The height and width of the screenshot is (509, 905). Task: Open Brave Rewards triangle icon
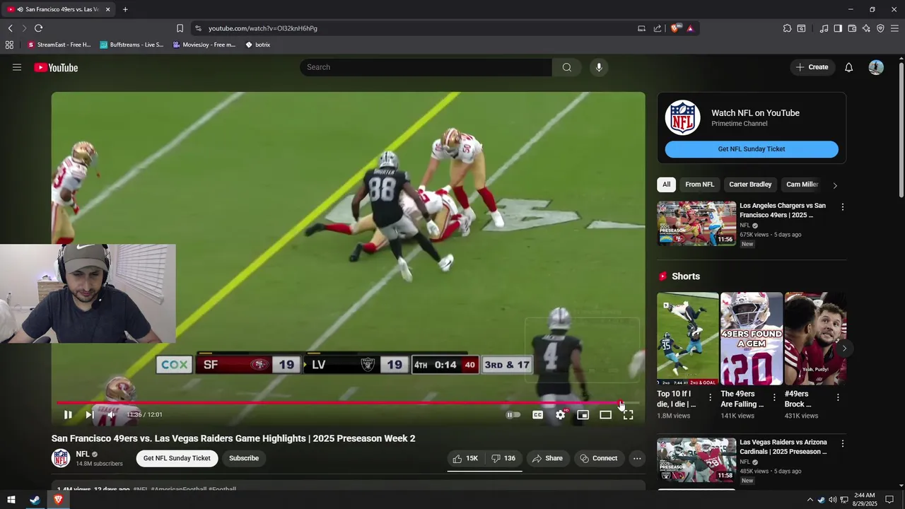[x=689, y=28]
